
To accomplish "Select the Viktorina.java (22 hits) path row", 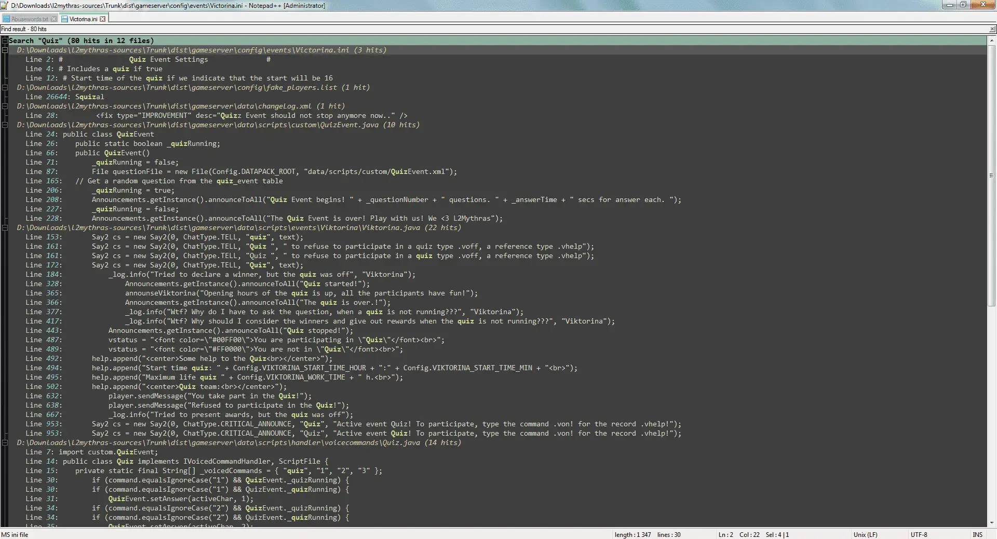I will [239, 227].
